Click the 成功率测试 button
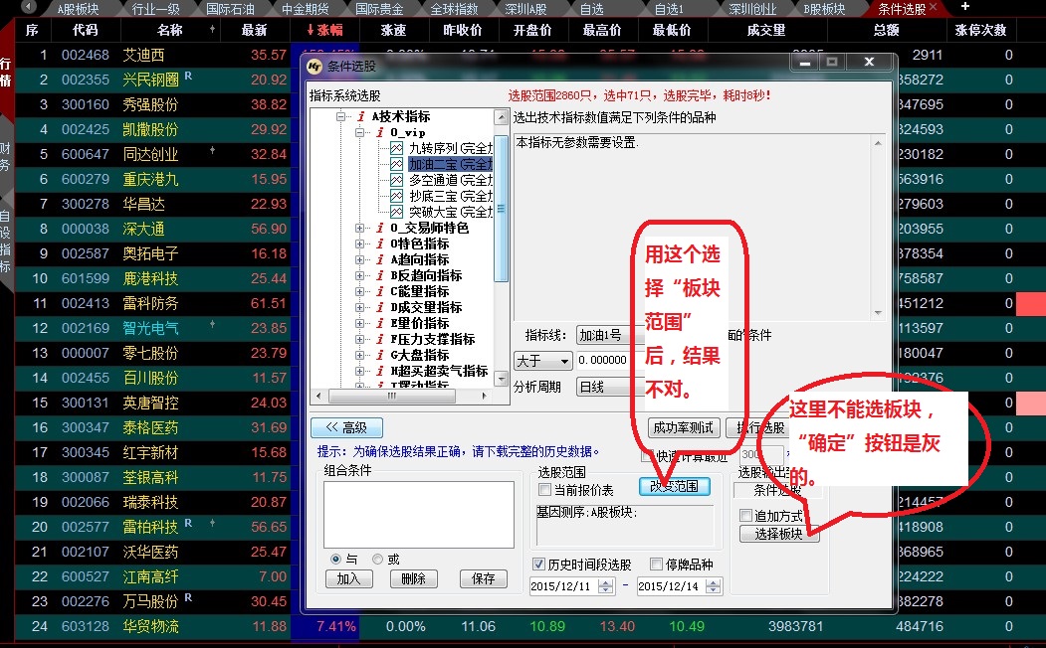The image size is (1046, 648). [x=683, y=427]
